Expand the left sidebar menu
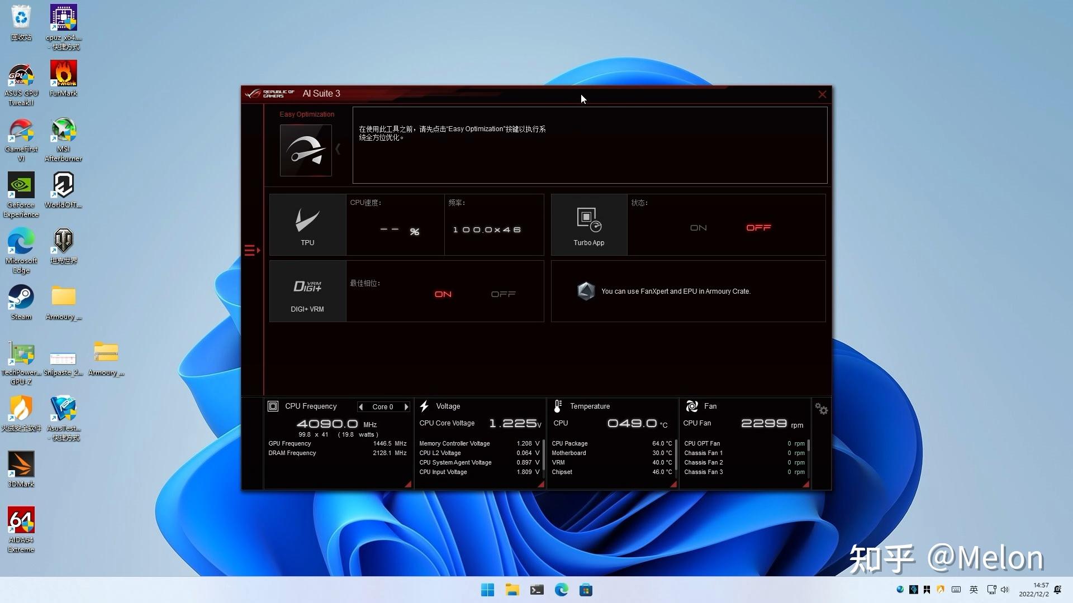Viewport: 1073px width, 603px height. tap(252, 250)
